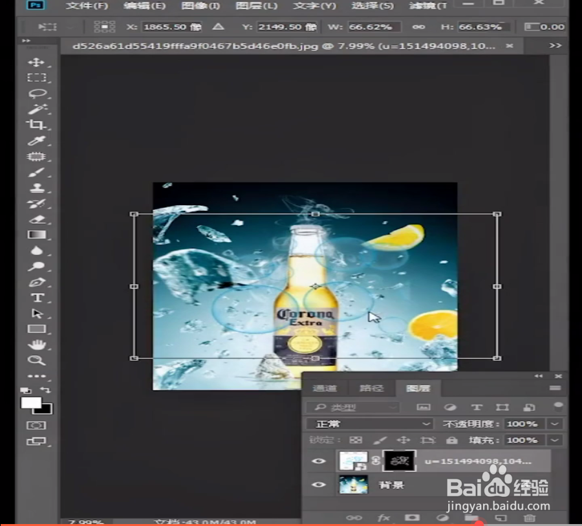Image resolution: width=582 pixels, height=526 pixels.
Task: Switch to the 路径 tab
Action: [372, 388]
